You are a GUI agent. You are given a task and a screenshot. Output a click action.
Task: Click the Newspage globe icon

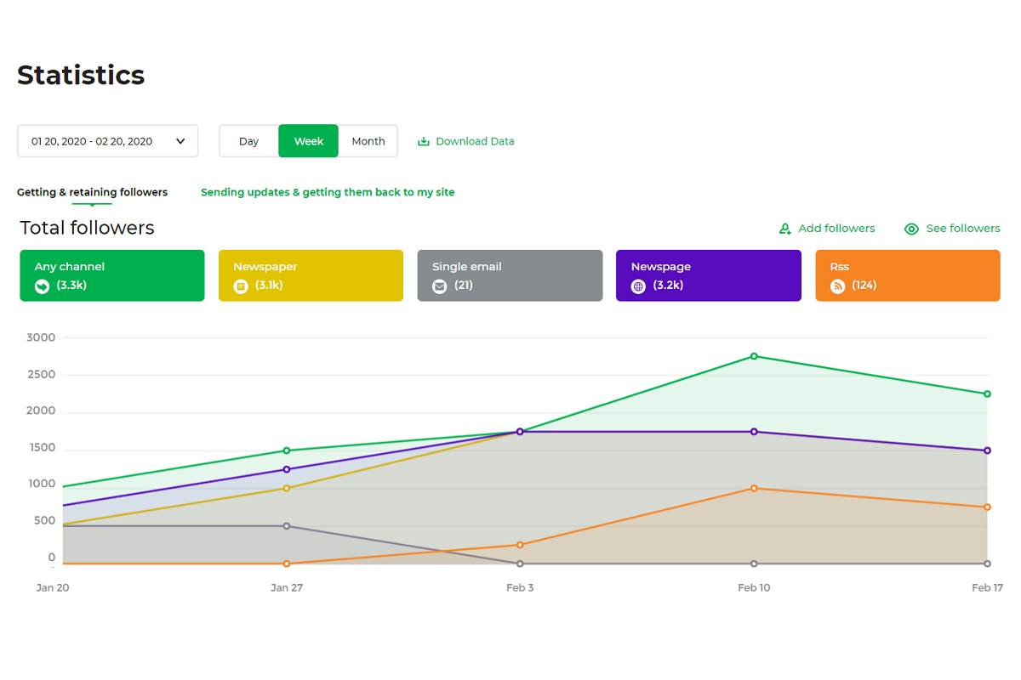[638, 286]
